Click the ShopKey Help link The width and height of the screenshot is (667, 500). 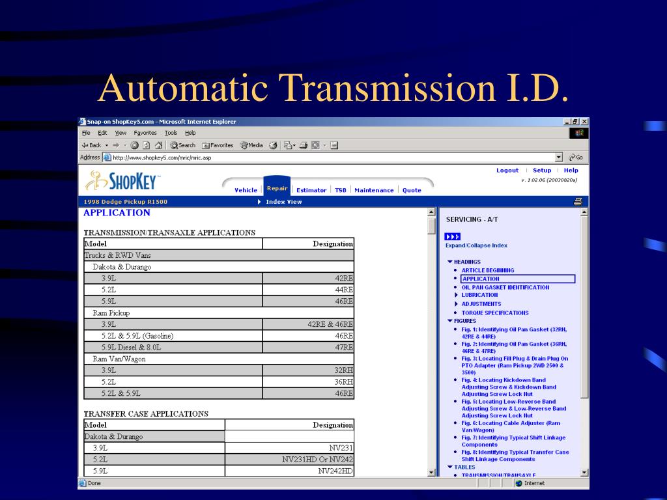[x=571, y=170]
